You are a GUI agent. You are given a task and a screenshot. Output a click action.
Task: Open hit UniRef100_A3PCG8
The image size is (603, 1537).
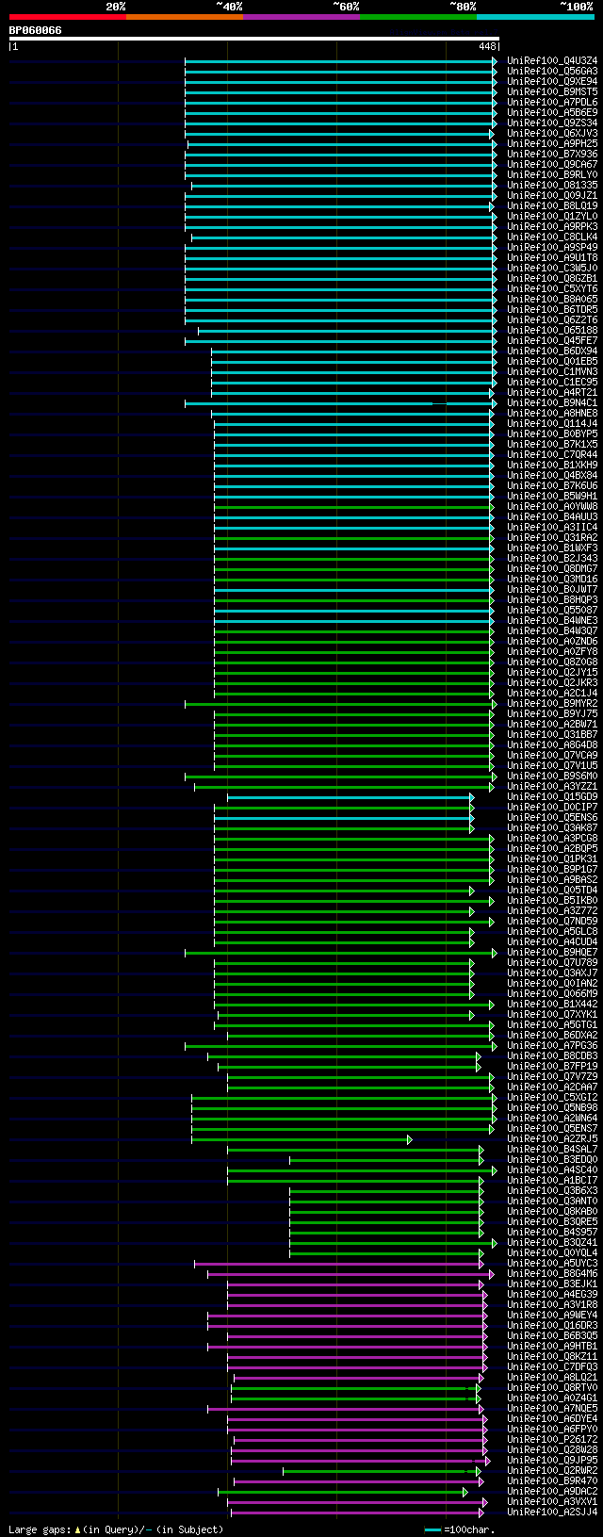tap(552, 838)
